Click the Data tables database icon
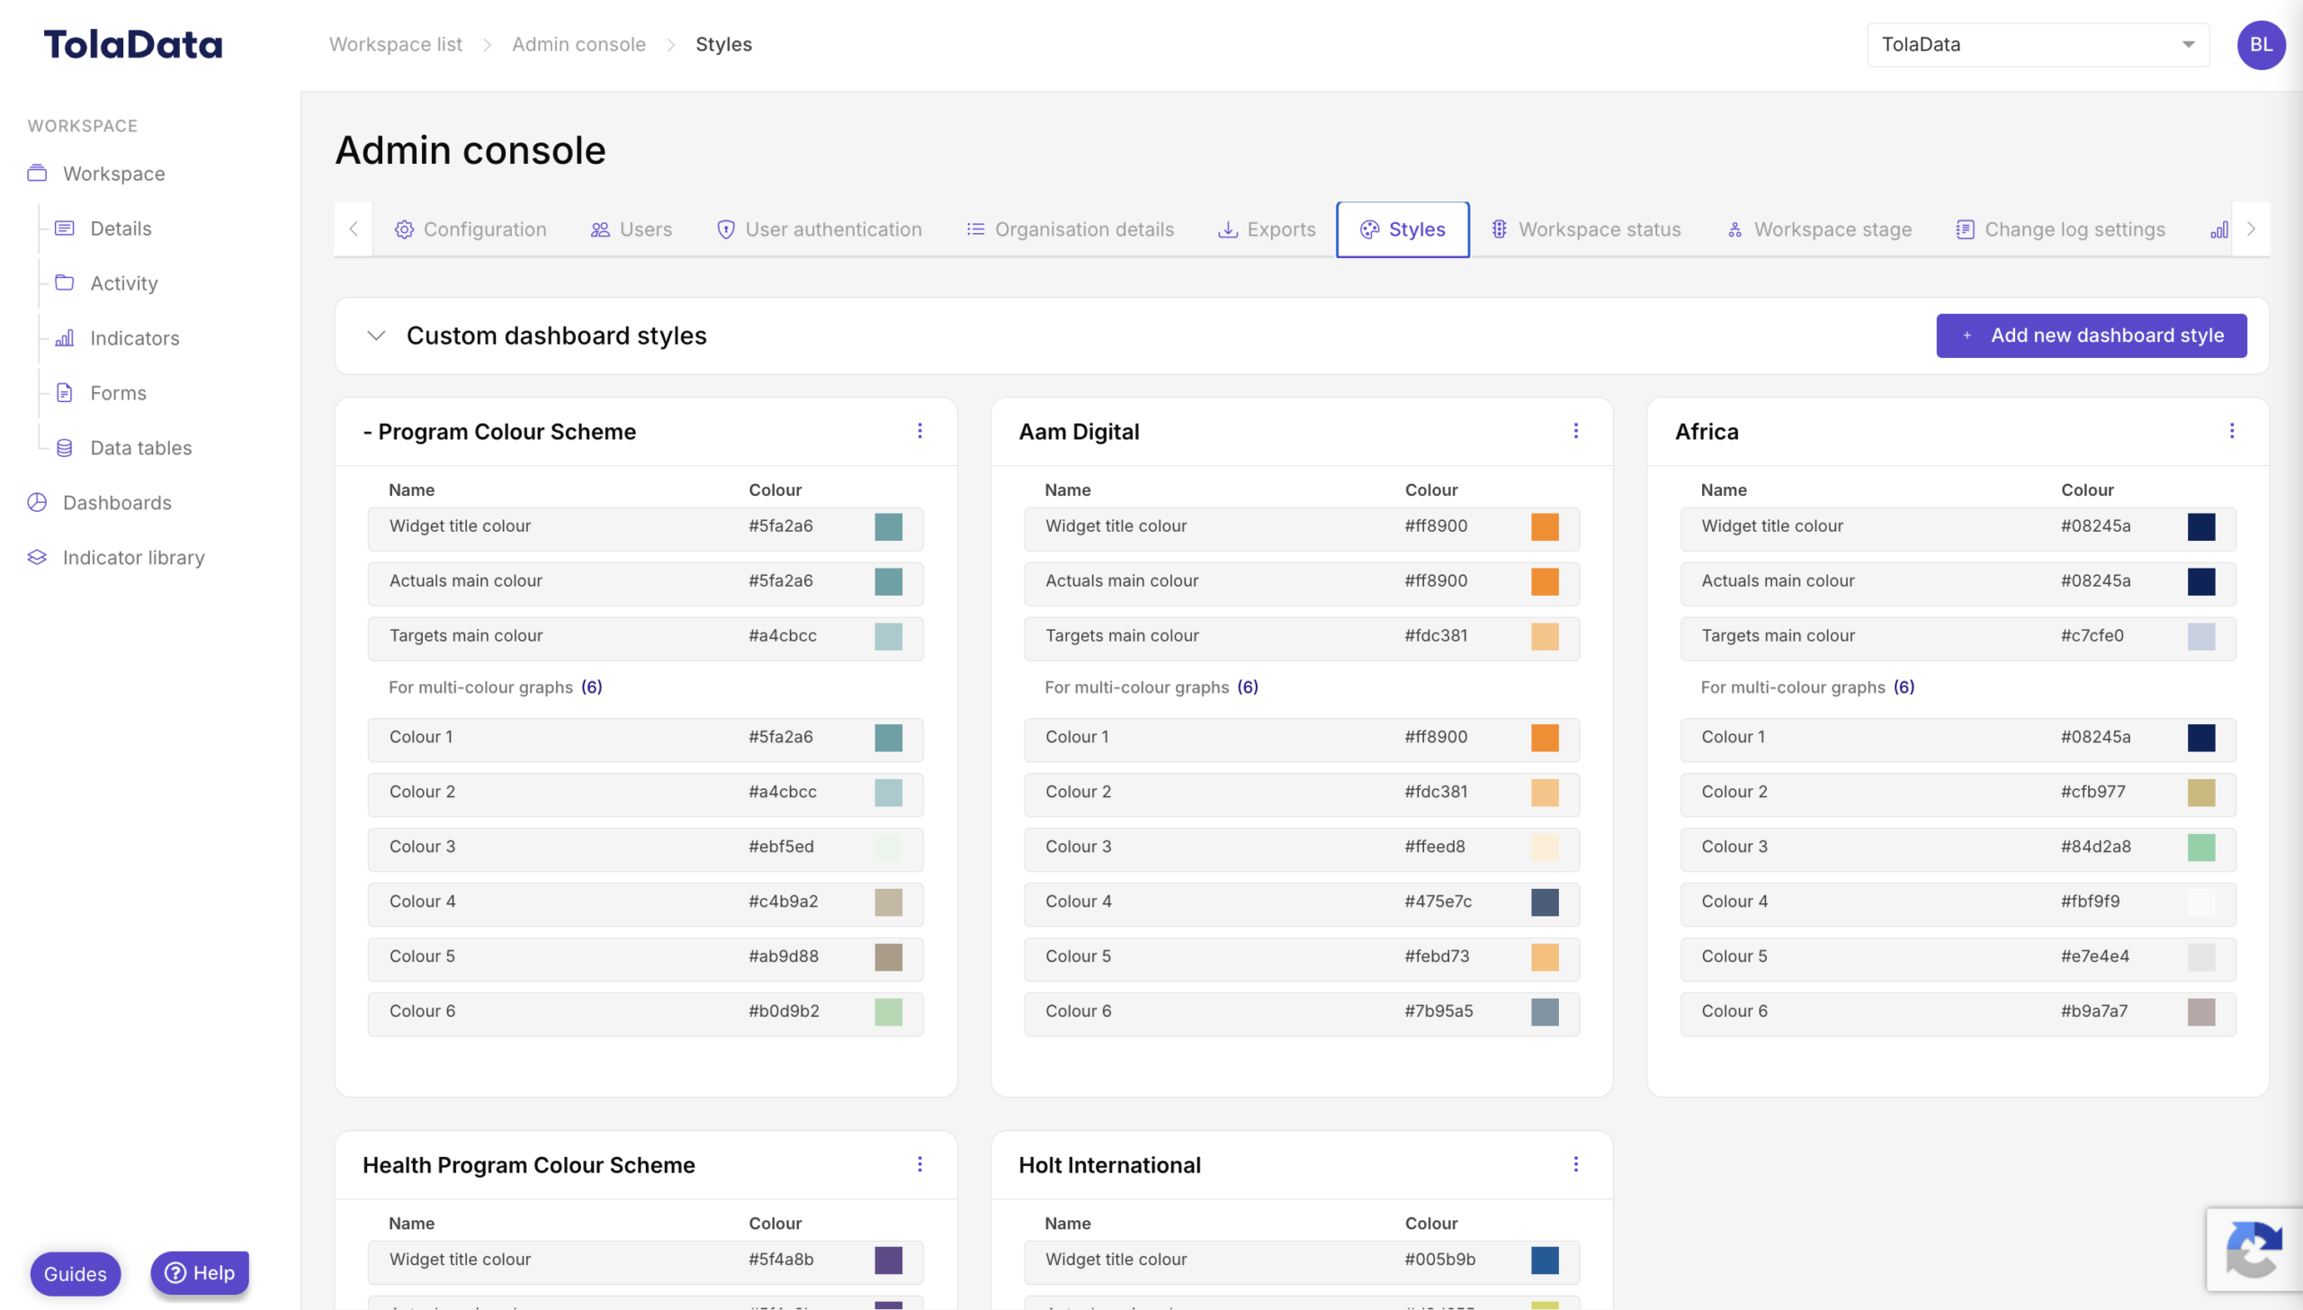The width and height of the screenshot is (2303, 1310). click(x=65, y=448)
